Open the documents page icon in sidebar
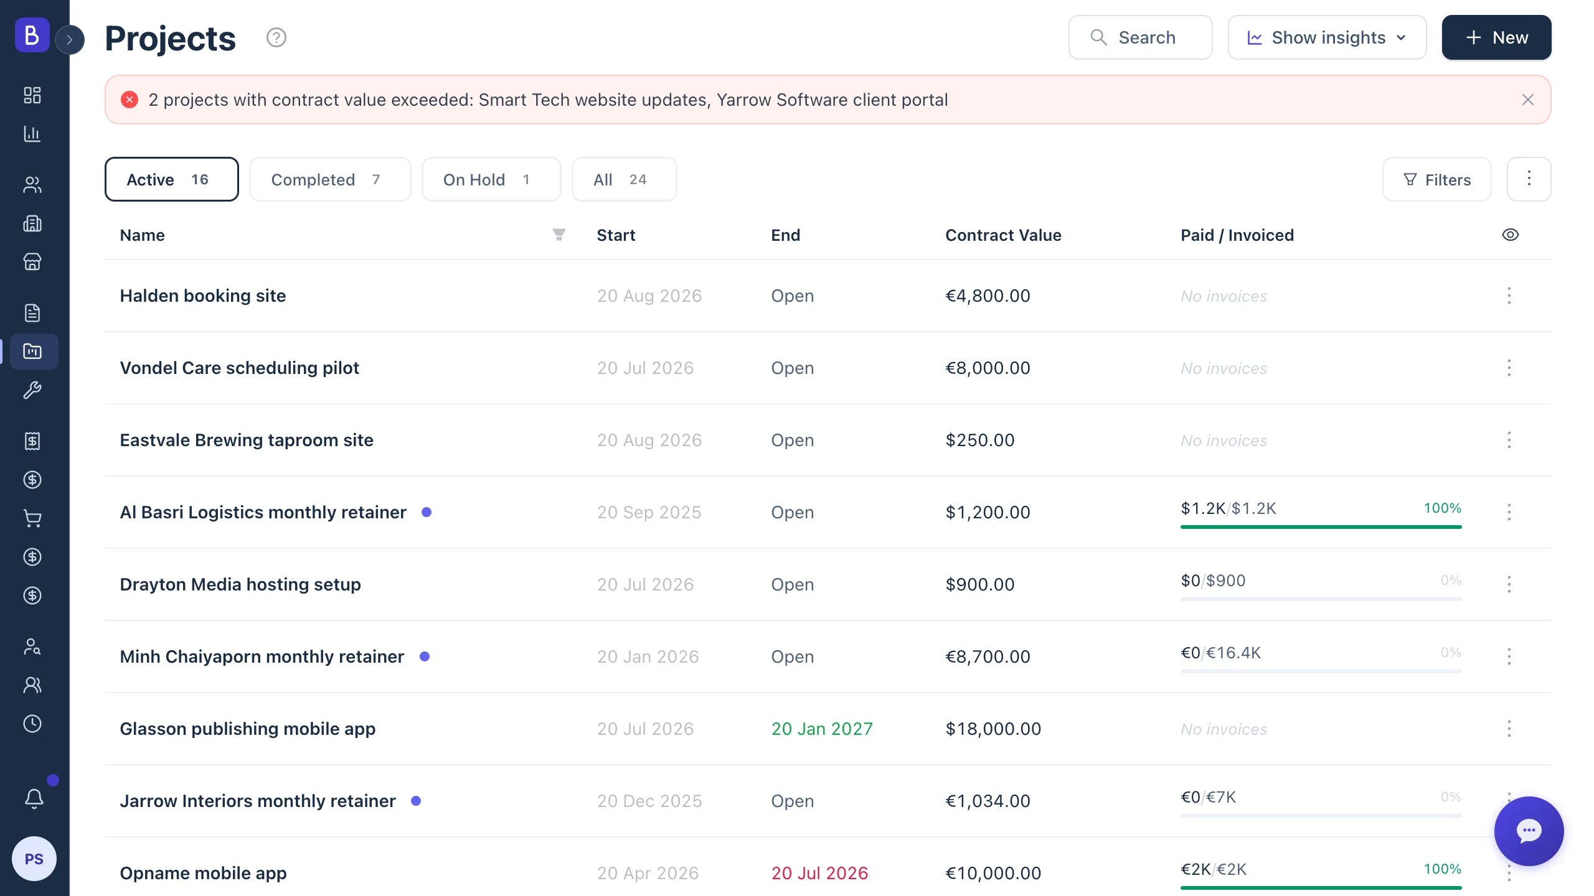1594x896 pixels. point(32,313)
